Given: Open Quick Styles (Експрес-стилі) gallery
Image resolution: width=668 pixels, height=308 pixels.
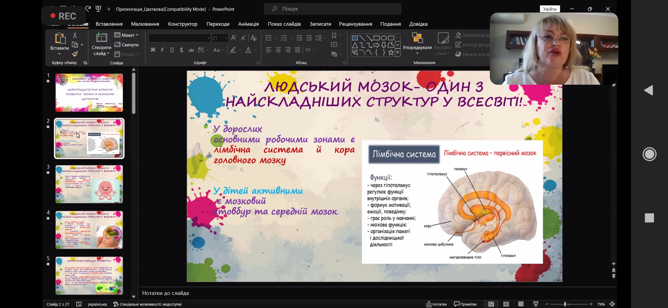Looking at the screenshot, I should [443, 44].
